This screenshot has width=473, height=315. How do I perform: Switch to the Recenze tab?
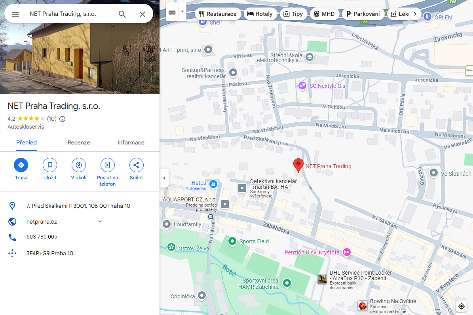(x=79, y=143)
